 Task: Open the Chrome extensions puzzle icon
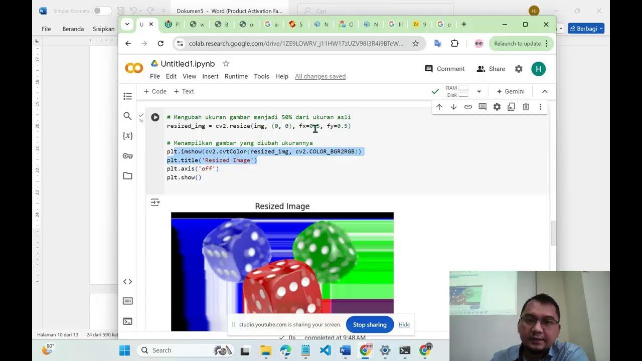(x=454, y=44)
